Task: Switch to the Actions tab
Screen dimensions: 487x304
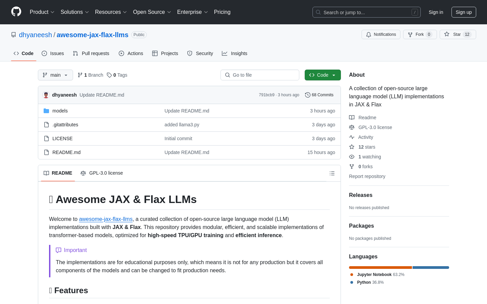Action: 131,53
